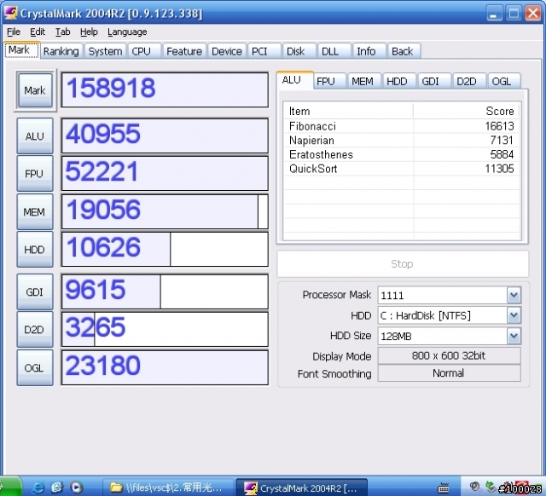This screenshot has height=496, width=546.
Task: Click the Item column header
Action: click(348, 111)
